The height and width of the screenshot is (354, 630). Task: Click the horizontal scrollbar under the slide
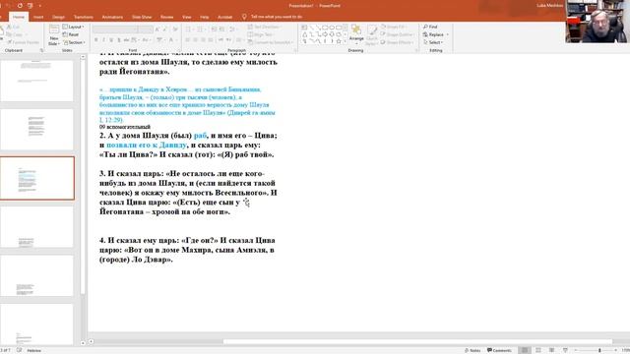click(417, 341)
